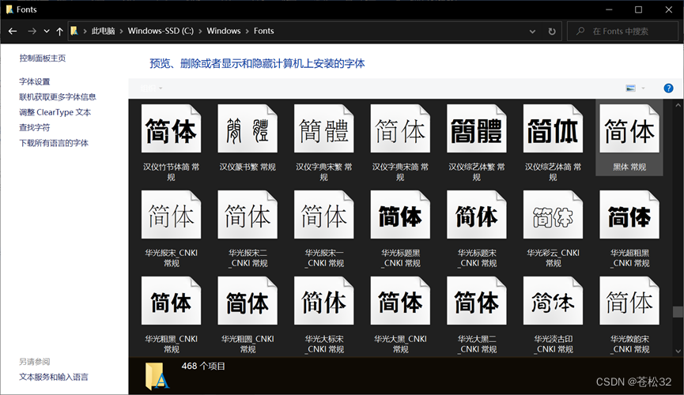This screenshot has width=684, height=395.
Task: Expand chevron after Windows breadcrumb
Action: pos(248,31)
